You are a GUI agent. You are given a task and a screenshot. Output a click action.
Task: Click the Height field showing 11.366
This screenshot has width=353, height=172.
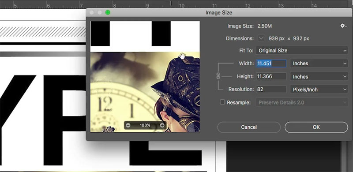pyautogui.click(x=271, y=77)
